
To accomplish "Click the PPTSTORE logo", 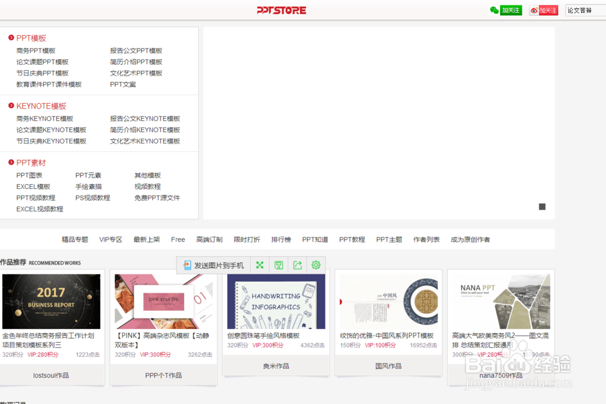I will pos(281,10).
